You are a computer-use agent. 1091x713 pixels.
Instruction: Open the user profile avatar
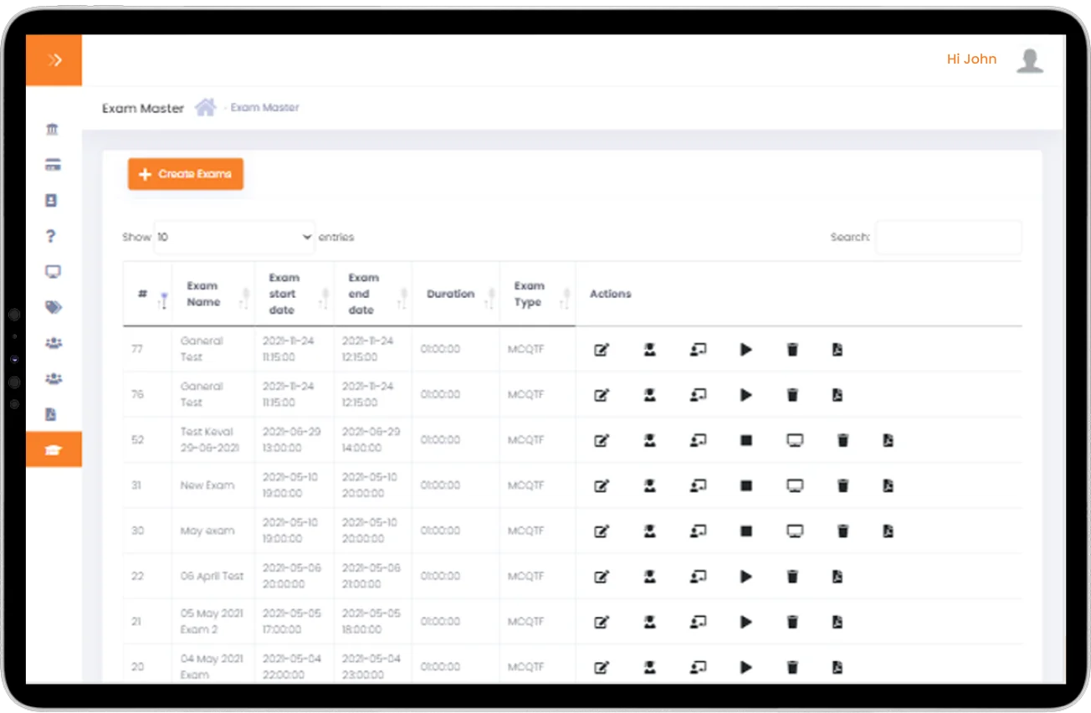[x=1029, y=60]
